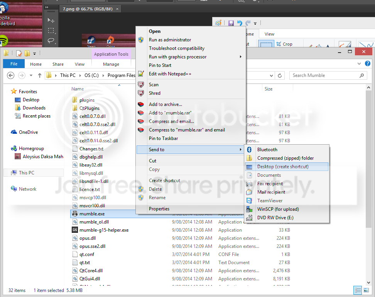Screen dimensions: 375x297
Task: Click the Search Mumble field
Action: pos(328,75)
